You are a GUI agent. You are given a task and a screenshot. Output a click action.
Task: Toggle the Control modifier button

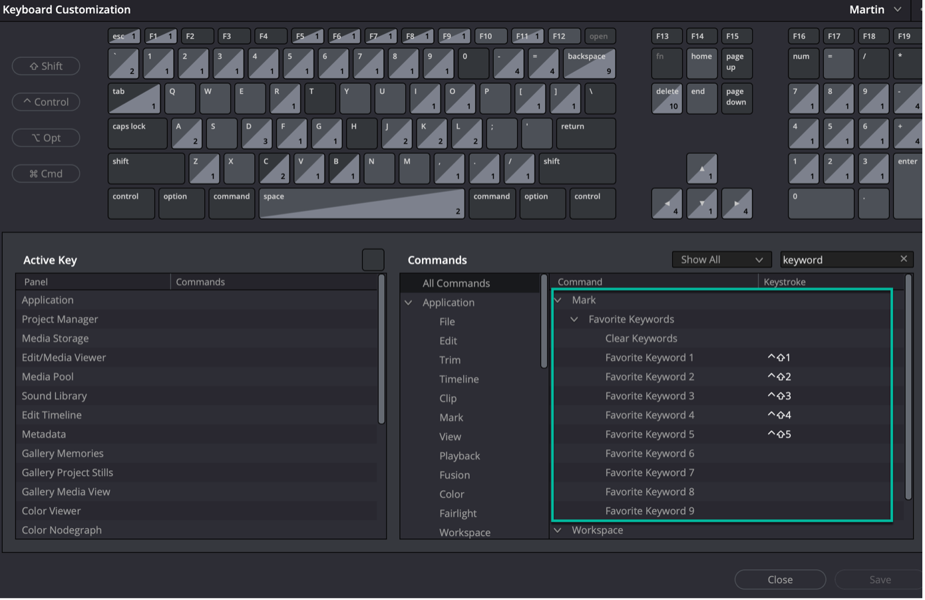pos(46,102)
